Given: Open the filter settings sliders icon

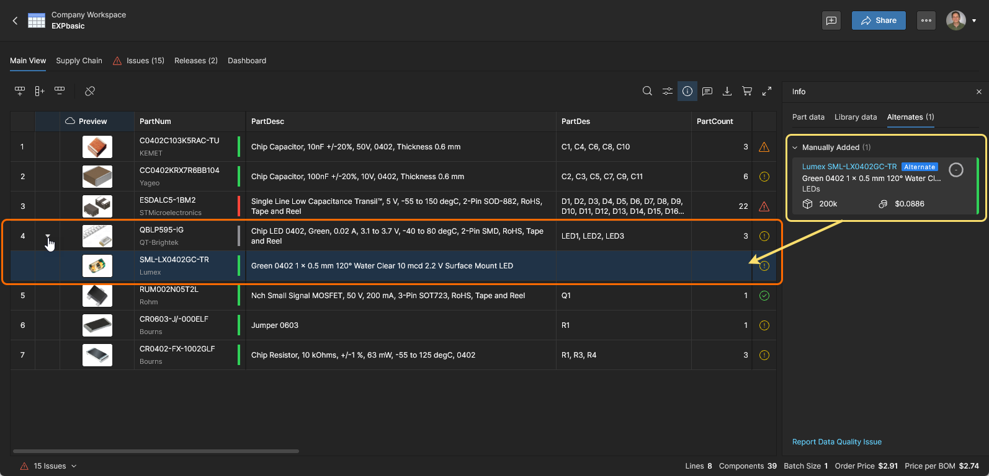Looking at the screenshot, I should (667, 91).
